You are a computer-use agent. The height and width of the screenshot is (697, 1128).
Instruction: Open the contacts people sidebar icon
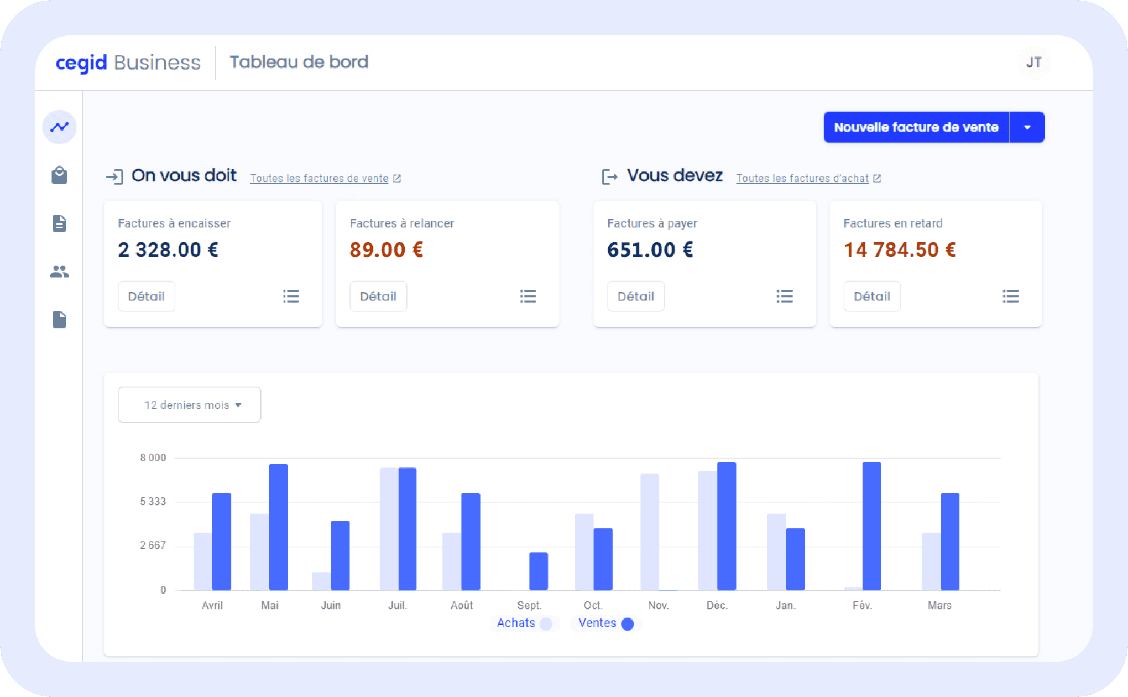click(x=59, y=272)
